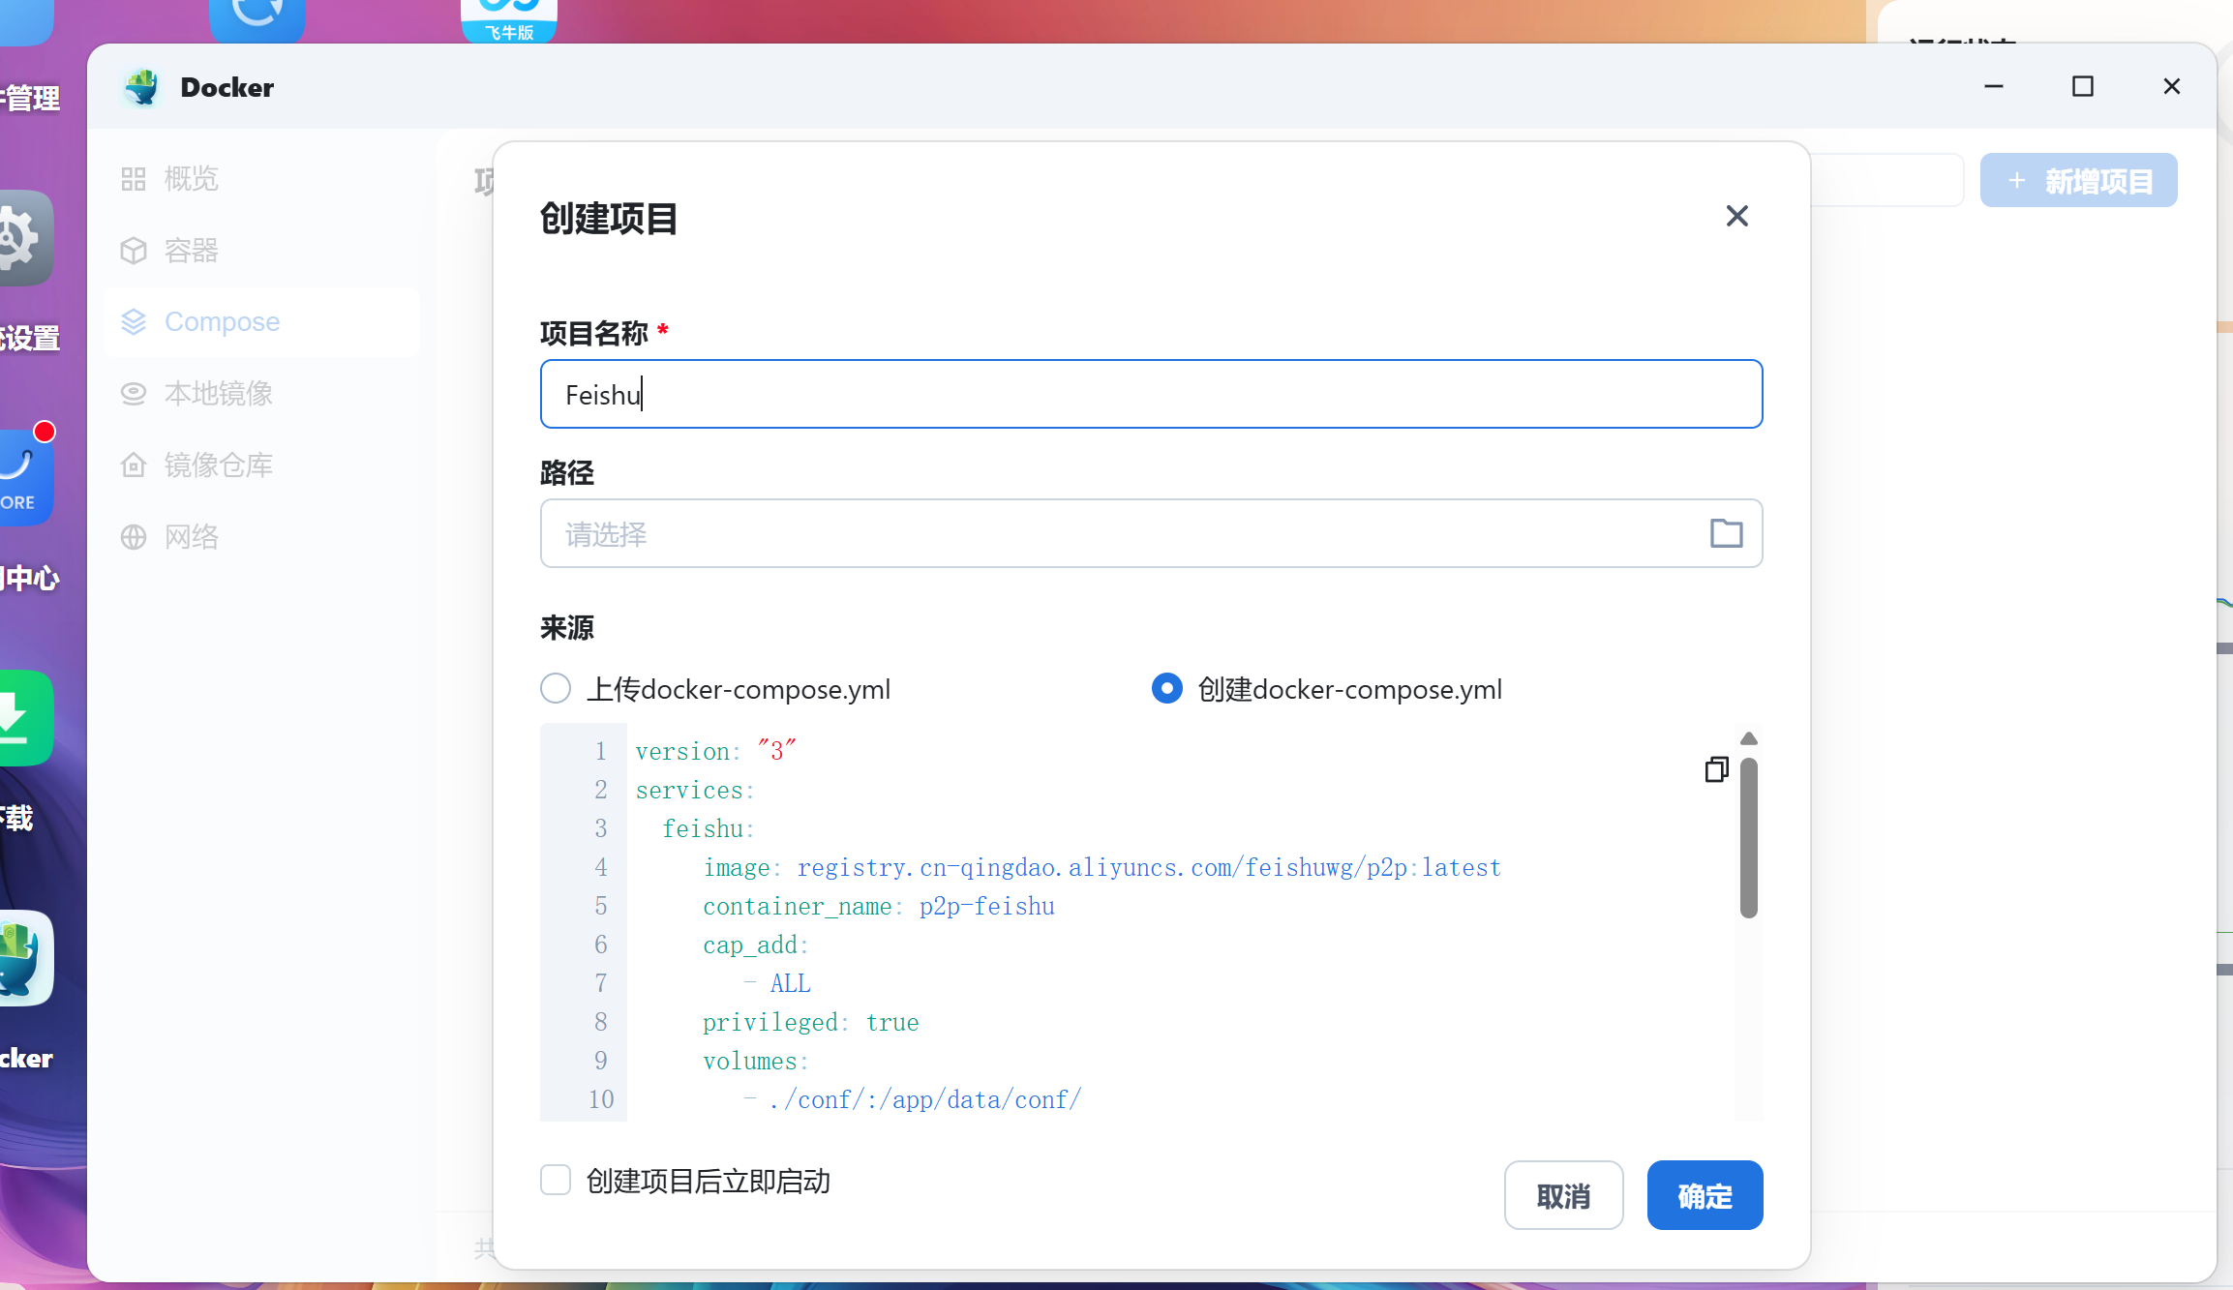This screenshot has height=1290, width=2233.
Task: Select 创建docker-compose.yml radio option
Action: [x=1166, y=688]
